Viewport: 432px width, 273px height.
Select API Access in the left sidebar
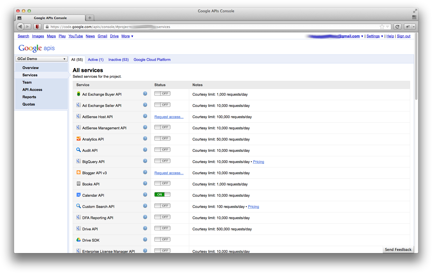32,90
